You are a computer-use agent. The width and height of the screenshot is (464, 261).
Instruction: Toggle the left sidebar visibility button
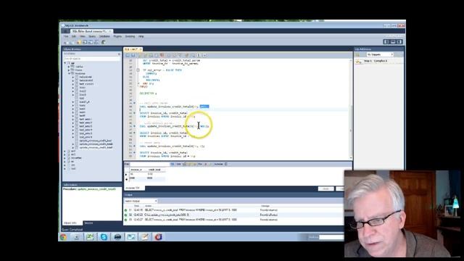386,42
